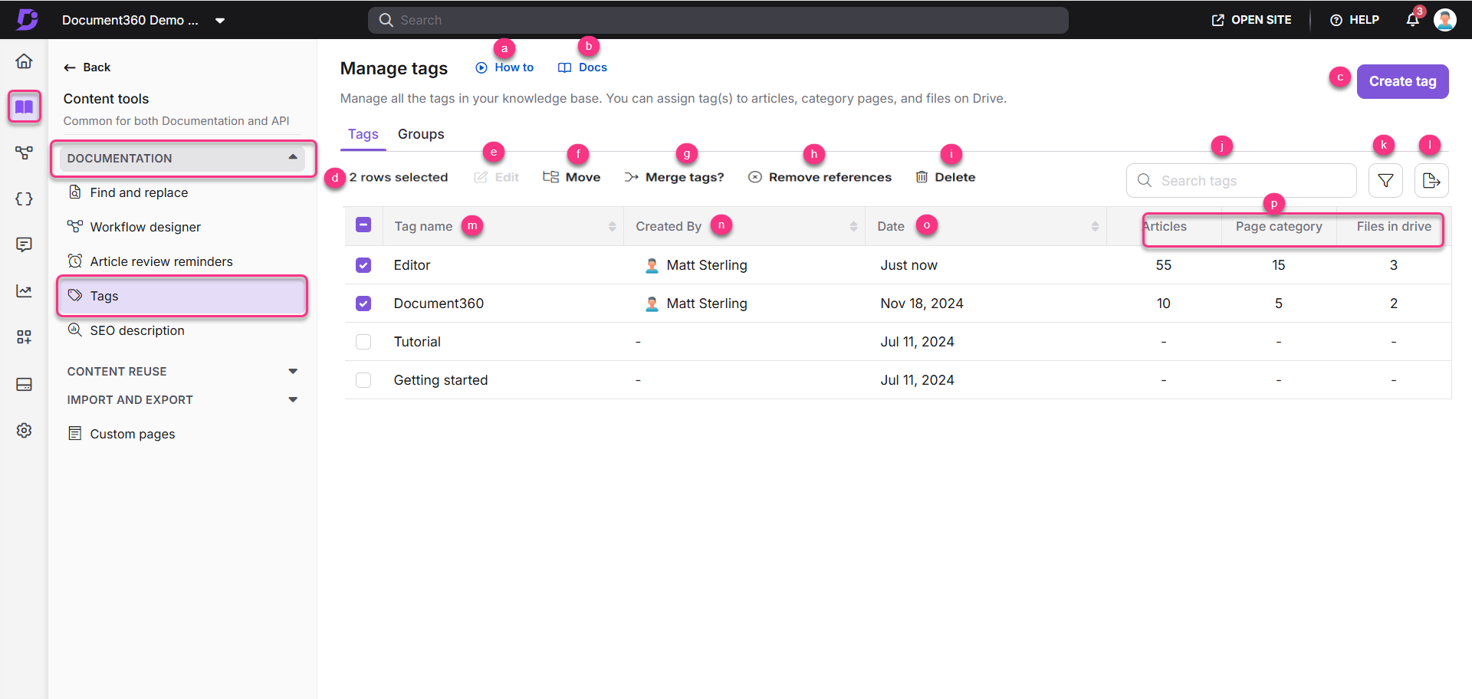Sort by Date column arrows
Viewport: 1472px width, 699px height.
1095,226
